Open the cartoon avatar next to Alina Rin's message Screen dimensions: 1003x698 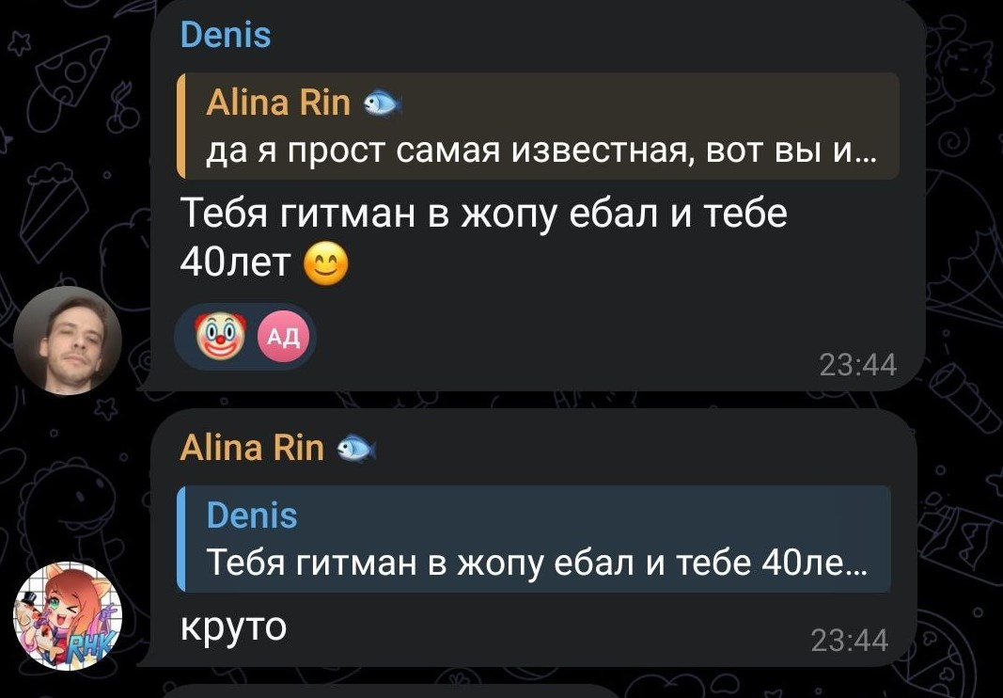click(x=68, y=616)
